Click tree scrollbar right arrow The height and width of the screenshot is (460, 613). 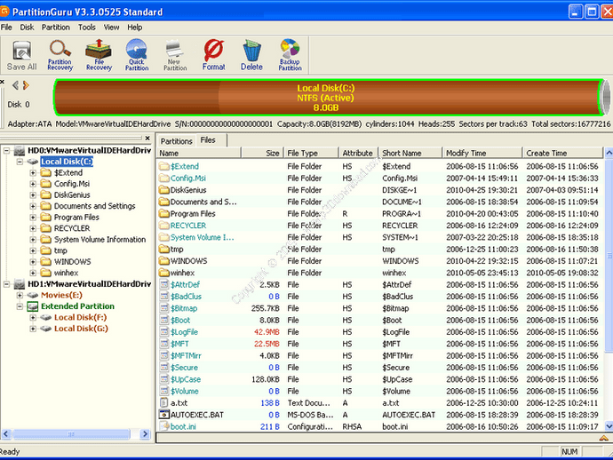click(x=145, y=434)
